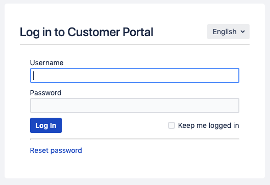Click the blinking caret in Username field
This screenshot has height=185, width=270.
[x=34, y=75]
